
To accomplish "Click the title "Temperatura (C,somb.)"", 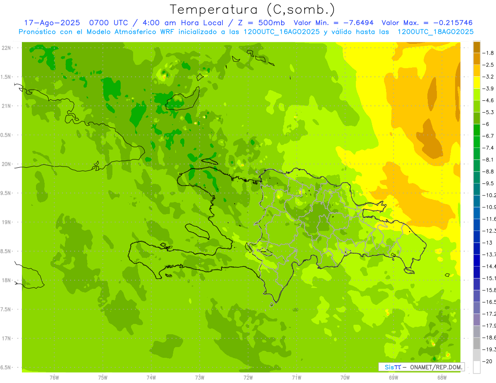I will 253,10.
